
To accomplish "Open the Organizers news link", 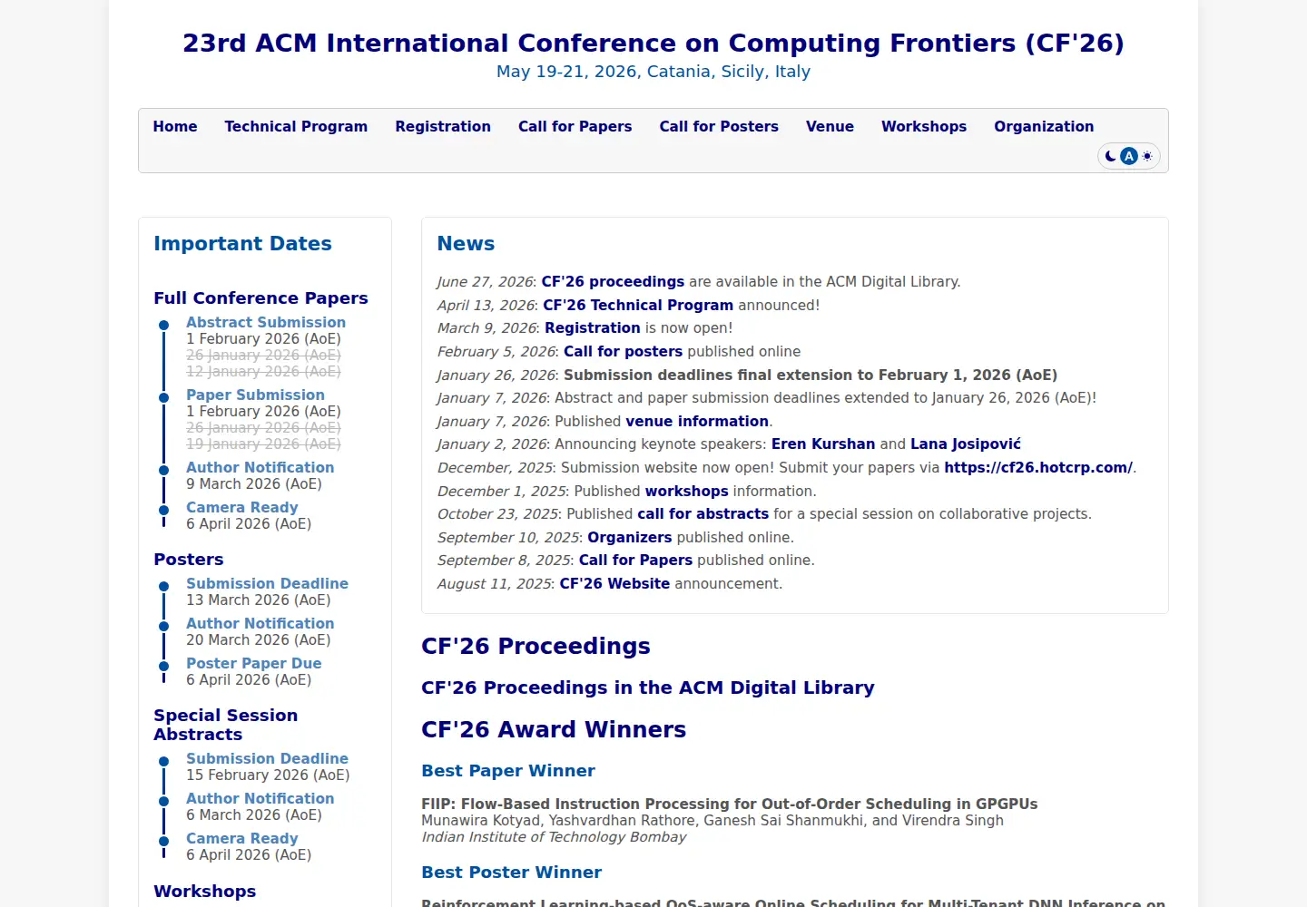I will [x=630, y=538].
